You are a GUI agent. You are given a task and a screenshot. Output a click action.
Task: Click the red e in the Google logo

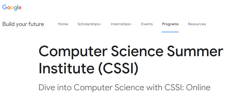(x=20, y=8)
